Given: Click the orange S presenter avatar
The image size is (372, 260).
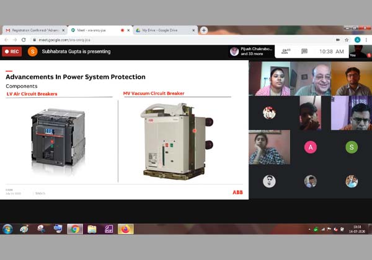Looking at the screenshot, I should (x=32, y=51).
